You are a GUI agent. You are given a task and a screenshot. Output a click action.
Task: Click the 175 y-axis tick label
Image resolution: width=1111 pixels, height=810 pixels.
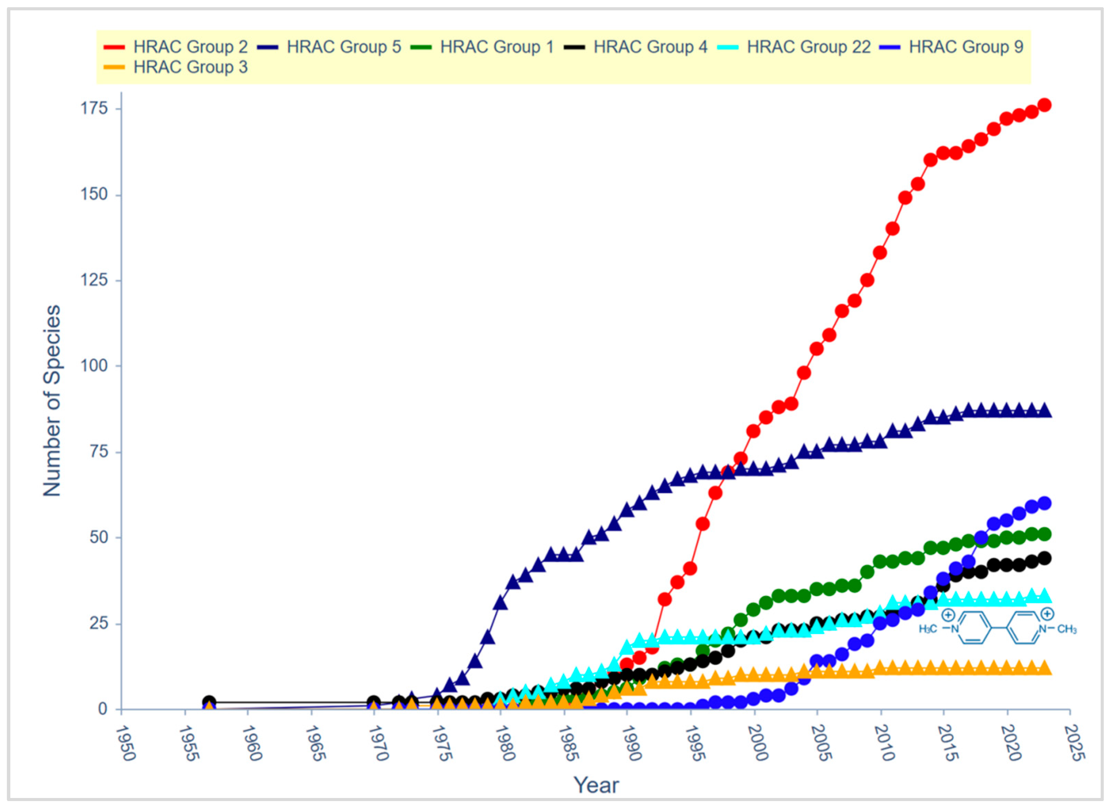coord(94,108)
